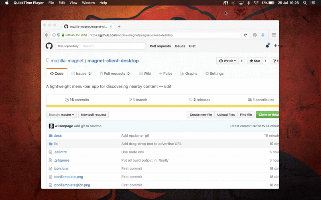Go back with the browser back arrow
Image resolution: width=321 pixels, height=200 pixels.
[x=47, y=35]
